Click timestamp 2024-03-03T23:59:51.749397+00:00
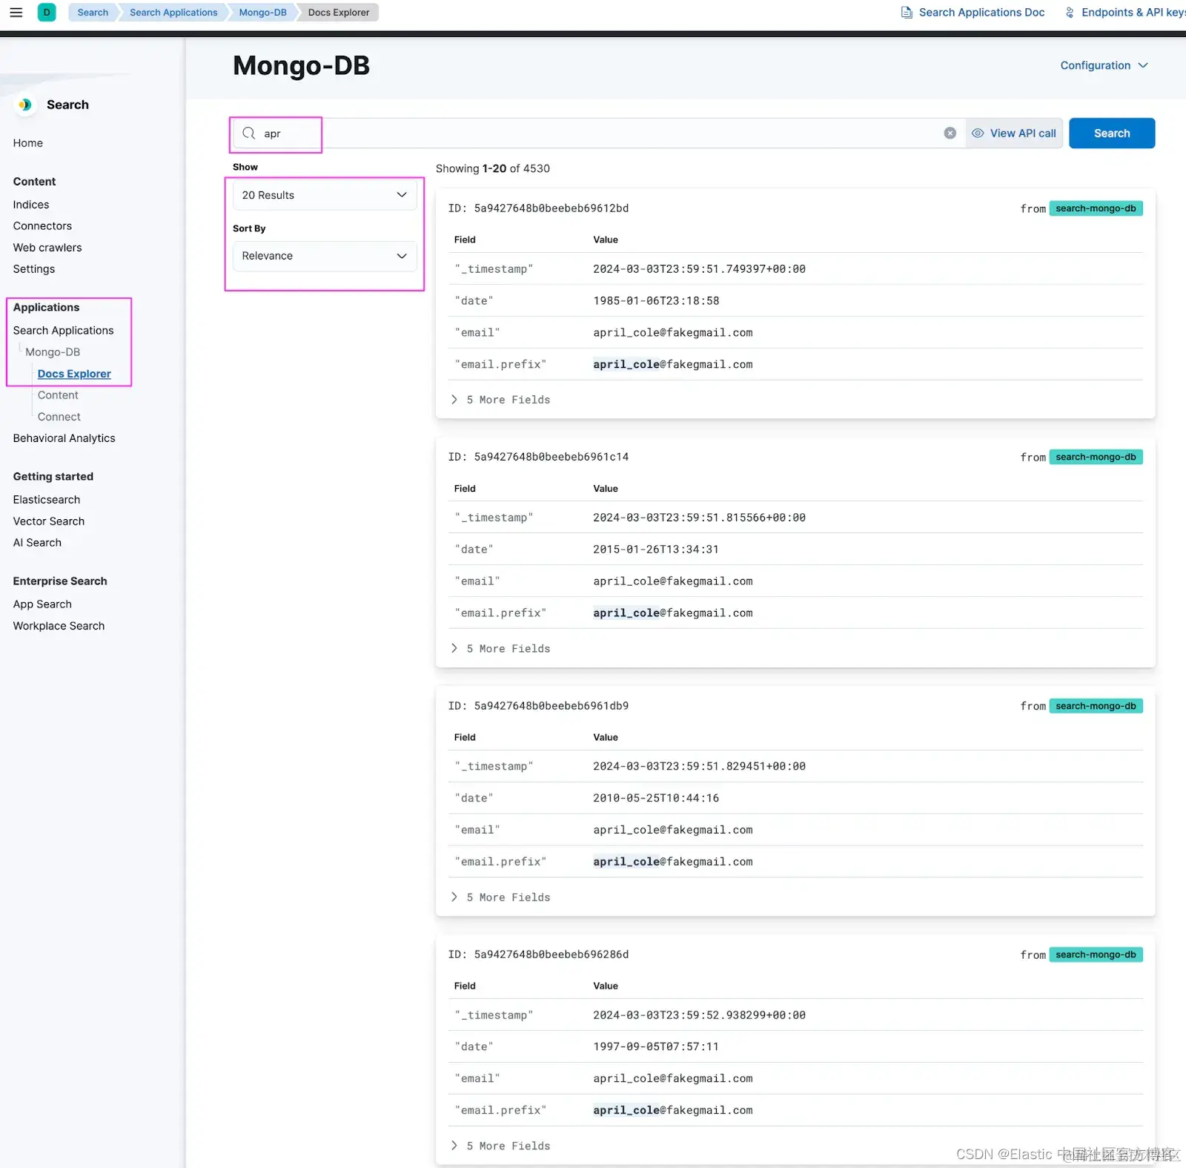 [x=699, y=269]
